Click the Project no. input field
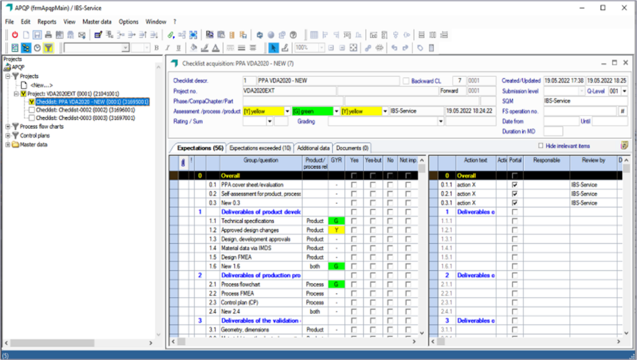Image resolution: width=637 pixels, height=360 pixels. click(x=289, y=91)
